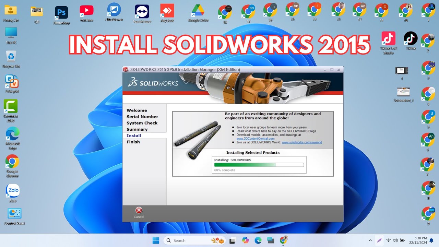The height and width of the screenshot is (247, 439).
Task: Click the 'Installing Selected Products' heading
Action: point(253,153)
